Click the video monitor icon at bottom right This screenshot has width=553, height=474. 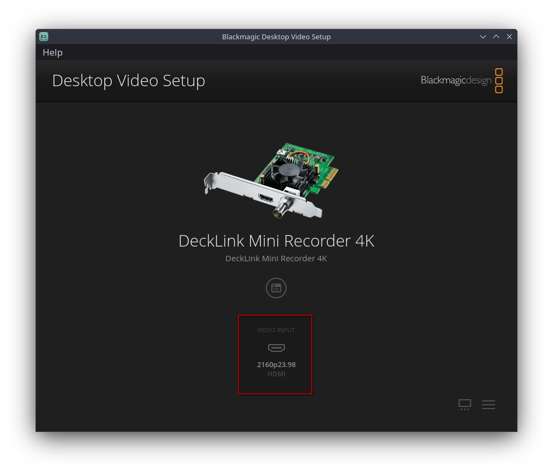pos(465,404)
